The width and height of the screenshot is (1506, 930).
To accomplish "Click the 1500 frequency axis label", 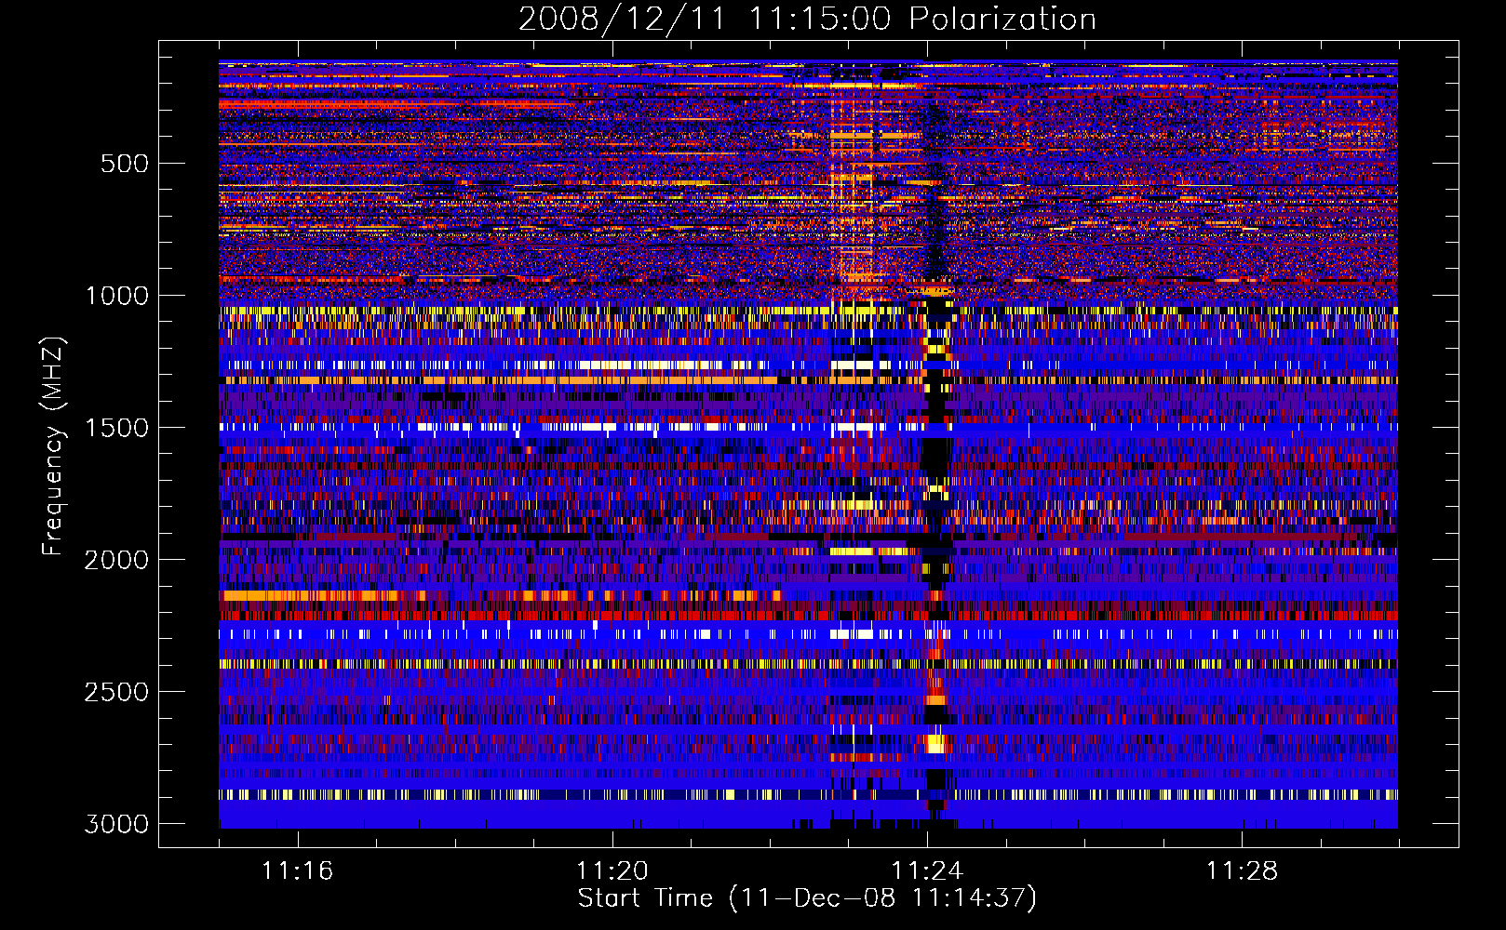I will pos(116,428).
